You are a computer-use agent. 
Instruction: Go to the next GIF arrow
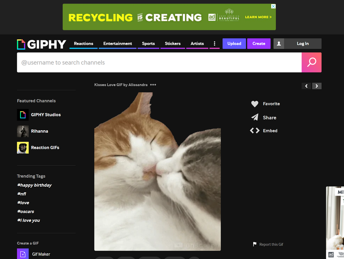tap(317, 86)
